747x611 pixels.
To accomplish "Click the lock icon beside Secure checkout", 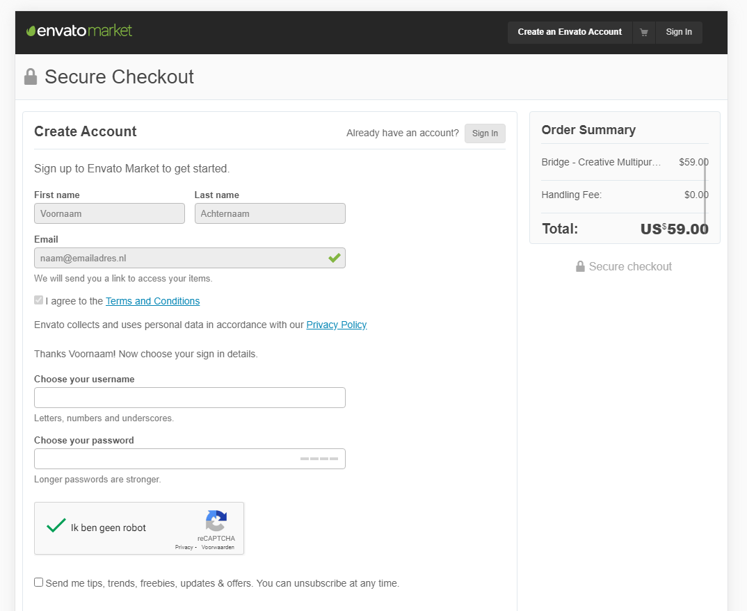I will coord(580,267).
